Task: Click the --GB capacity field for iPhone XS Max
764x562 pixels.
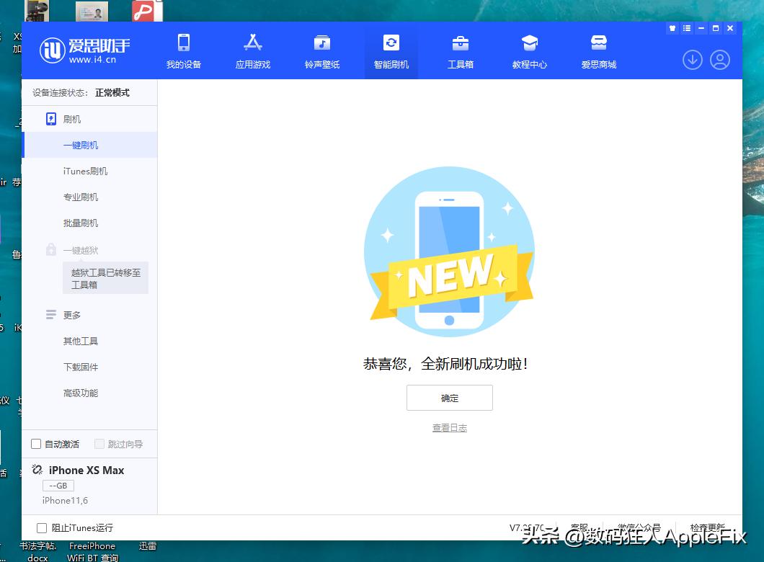Action: point(58,486)
